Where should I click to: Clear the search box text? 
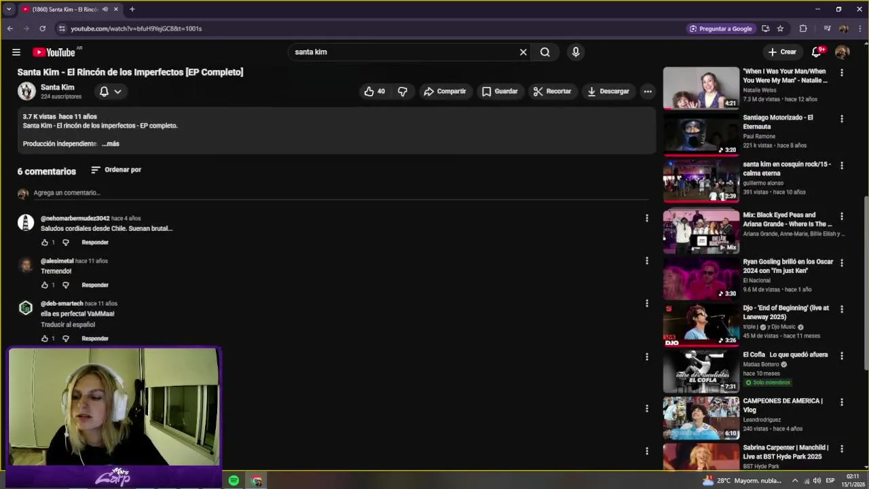coord(523,52)
